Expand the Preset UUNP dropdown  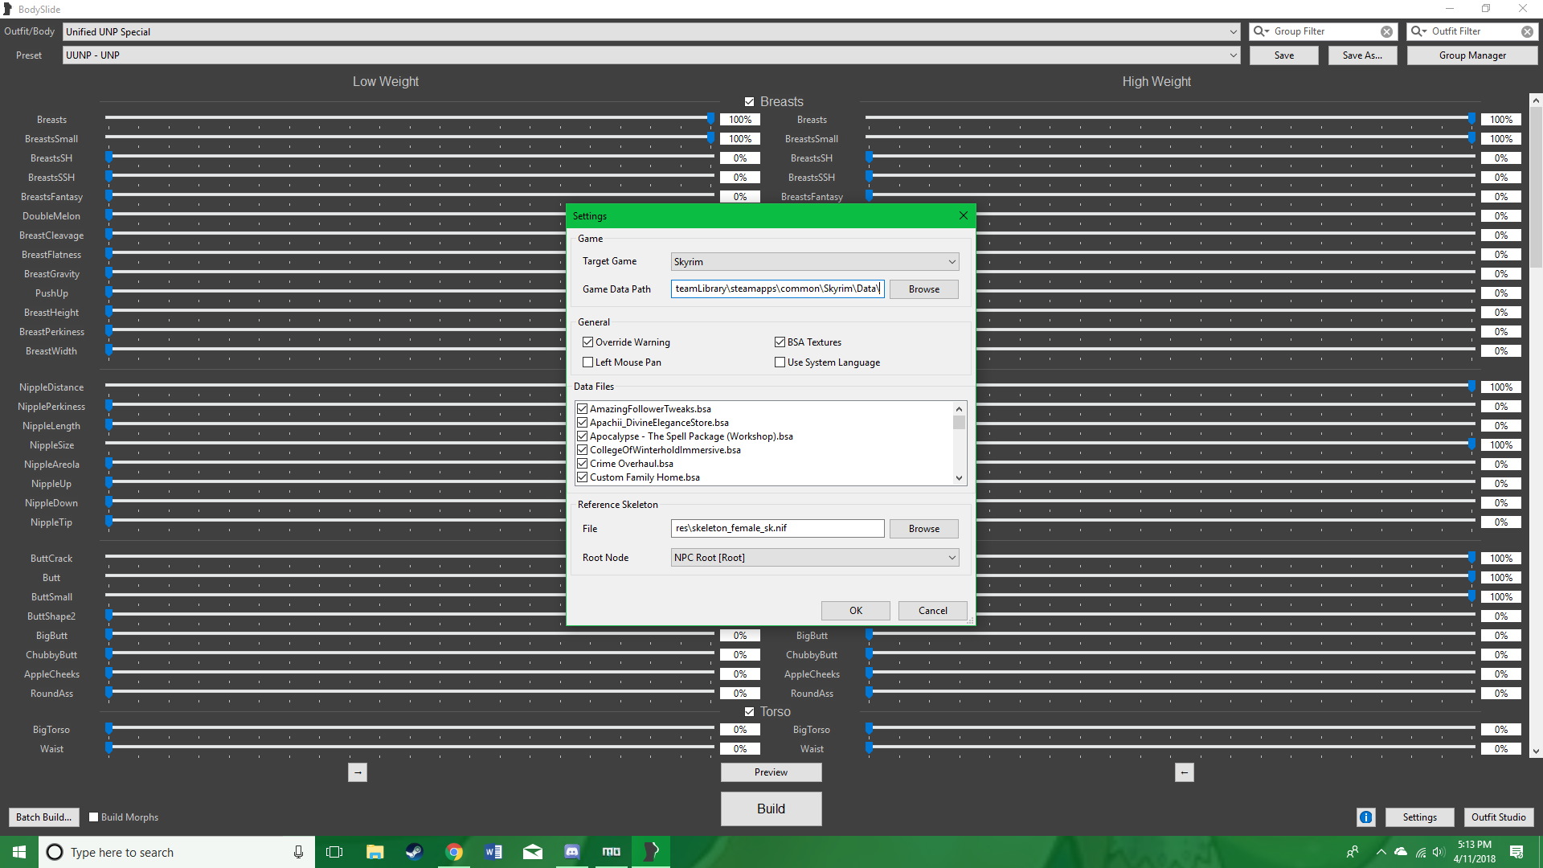click(1231, 54)
